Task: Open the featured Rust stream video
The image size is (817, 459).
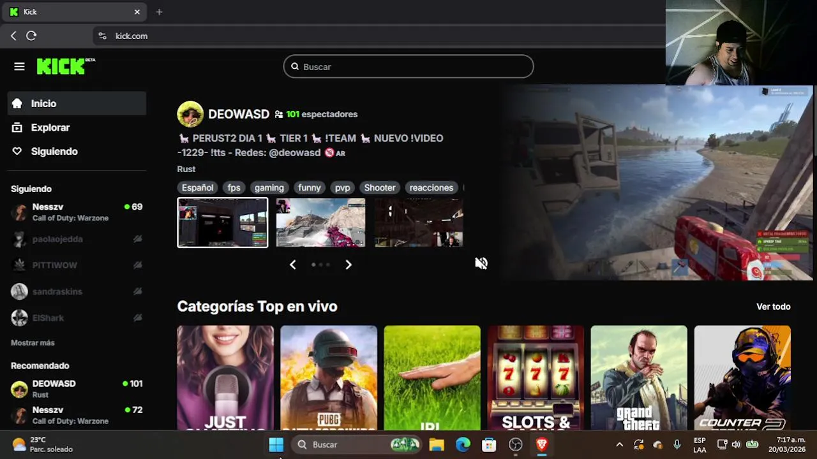Action: point(656,183)
